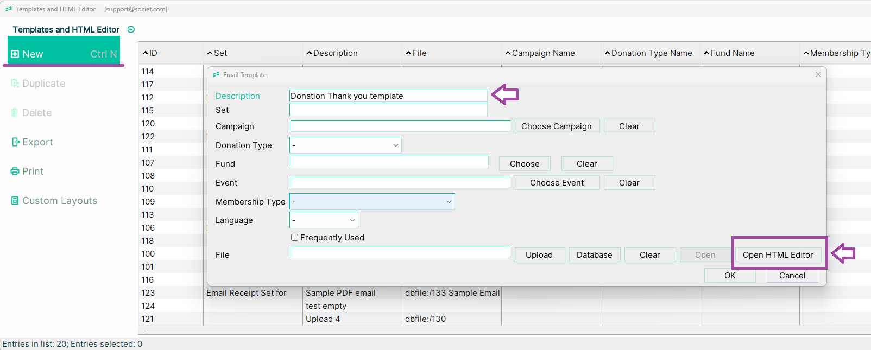Click the Custom Layouts icon
Viewport: 871px width, 350px height.
click(15, 201)
